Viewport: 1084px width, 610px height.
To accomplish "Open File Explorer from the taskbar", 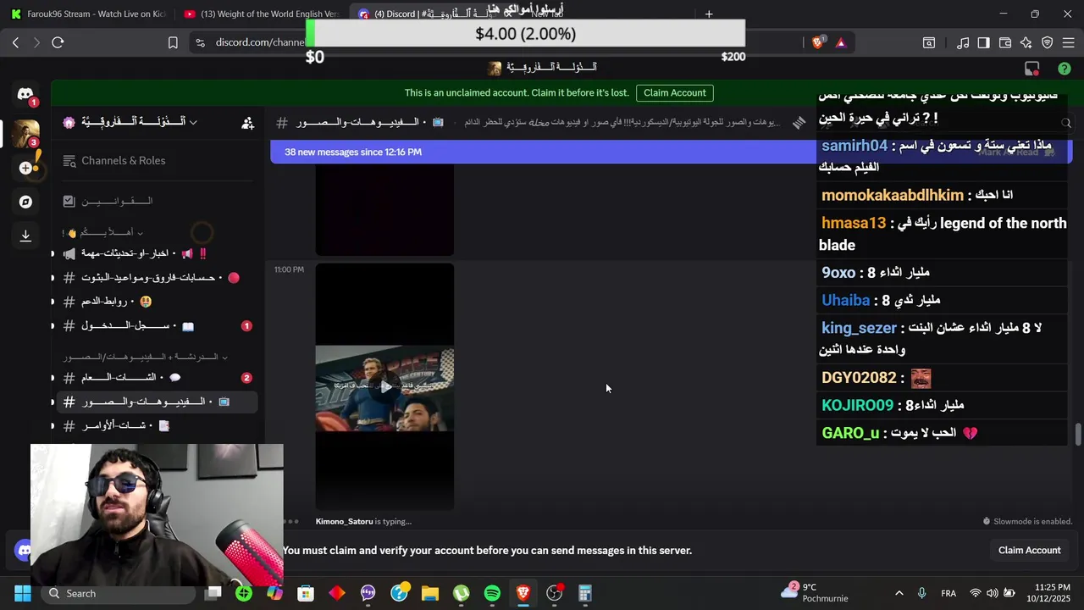I will (x=430, y=593).
